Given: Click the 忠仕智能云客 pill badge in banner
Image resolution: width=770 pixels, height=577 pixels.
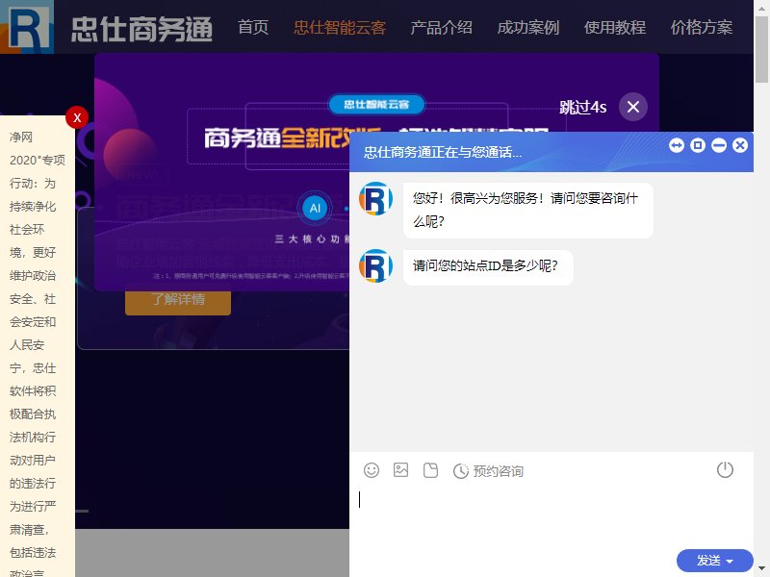Looking at the screenshot, I should 376,104.
